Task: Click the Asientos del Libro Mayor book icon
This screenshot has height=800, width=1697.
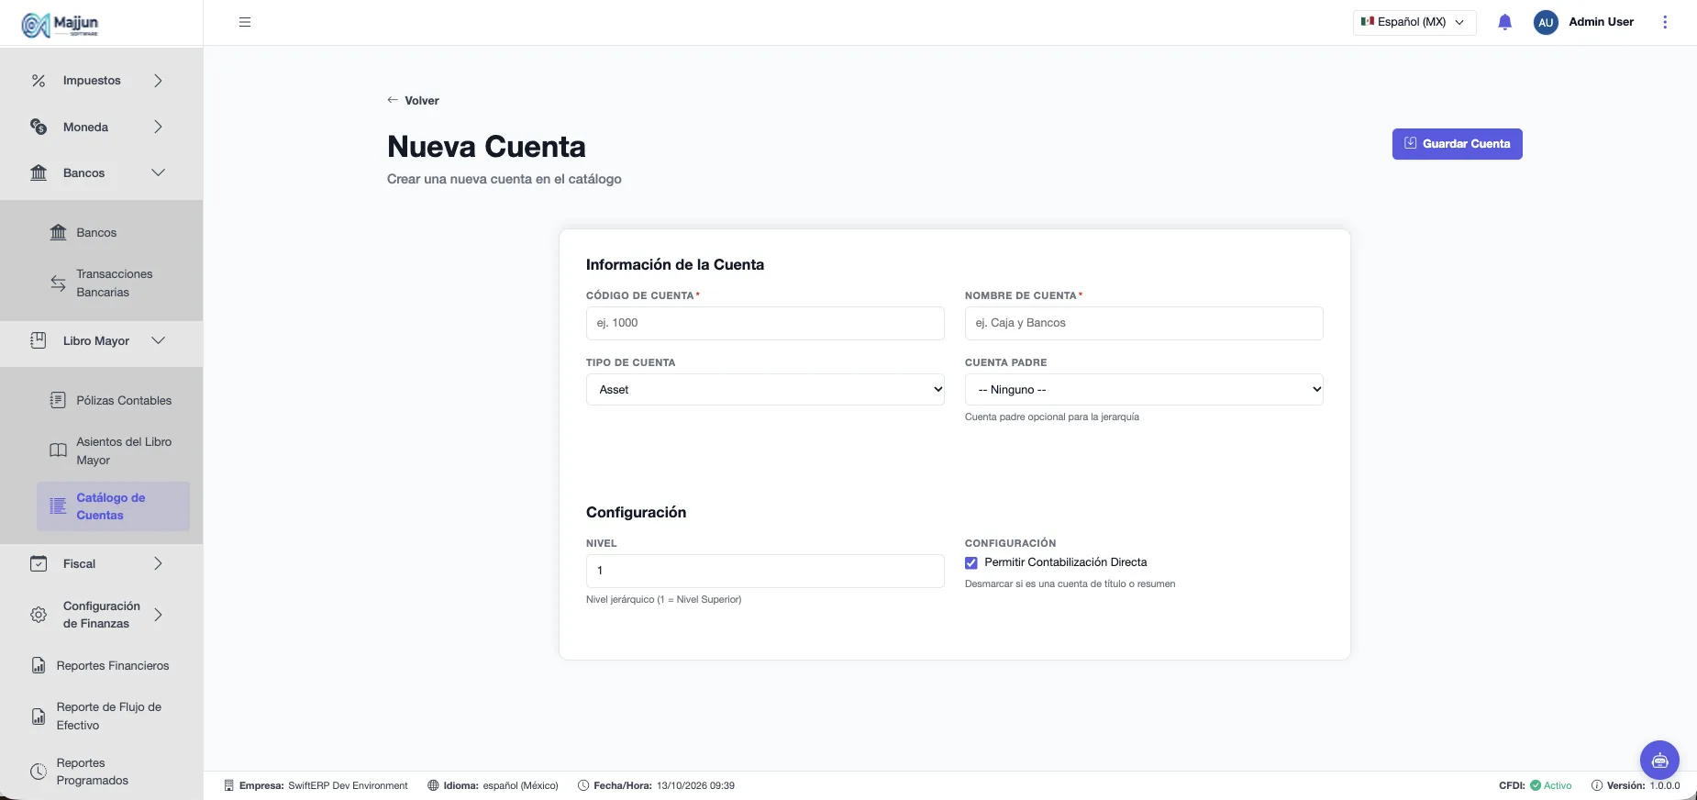Action: coord(58,450)
